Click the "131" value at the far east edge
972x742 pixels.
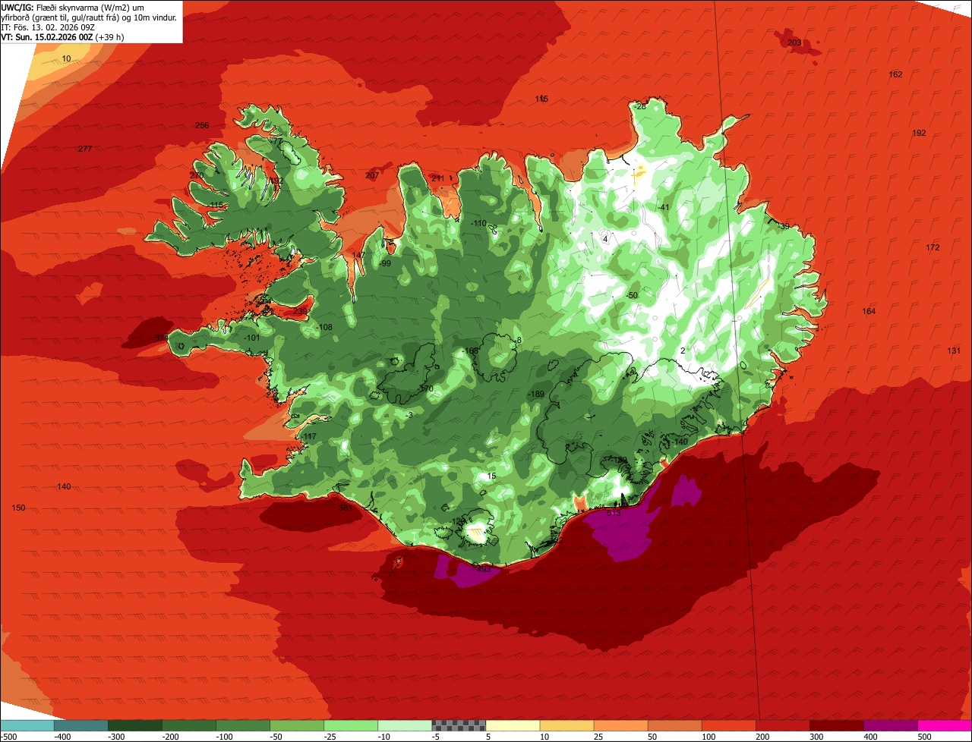(x=954, y=351)
